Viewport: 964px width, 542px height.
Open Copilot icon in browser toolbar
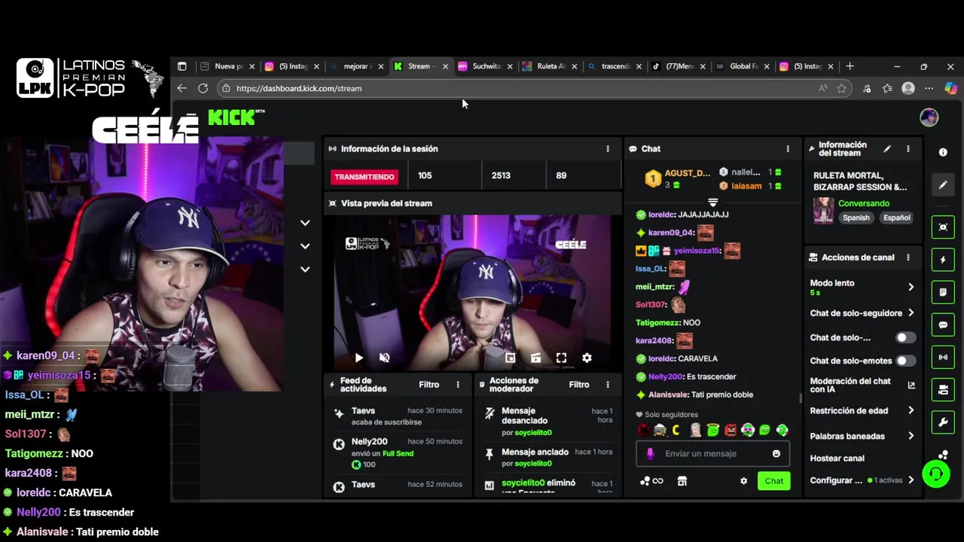coord(950,88)
